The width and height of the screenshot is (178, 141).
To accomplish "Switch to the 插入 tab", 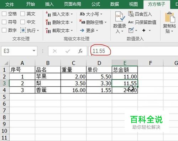I will [49, 4].
